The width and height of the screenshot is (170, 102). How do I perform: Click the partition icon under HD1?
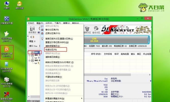tap(36, 58)
